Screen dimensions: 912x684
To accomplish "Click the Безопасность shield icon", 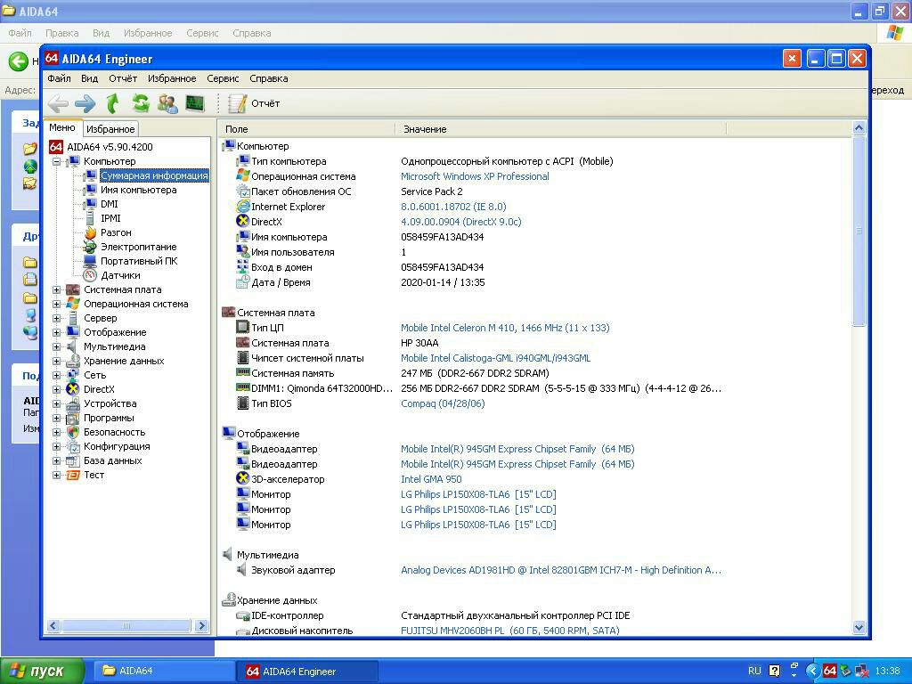I will point(73,432).
